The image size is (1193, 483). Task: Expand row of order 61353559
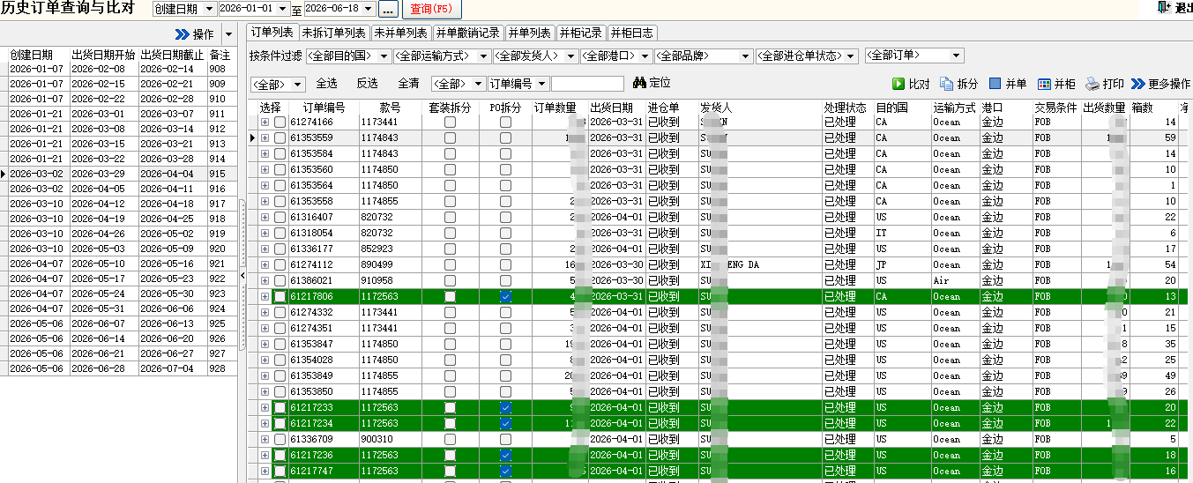tap(265, 138)
